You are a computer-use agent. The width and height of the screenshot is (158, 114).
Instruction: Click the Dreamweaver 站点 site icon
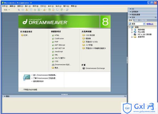[x=53, y=65]
